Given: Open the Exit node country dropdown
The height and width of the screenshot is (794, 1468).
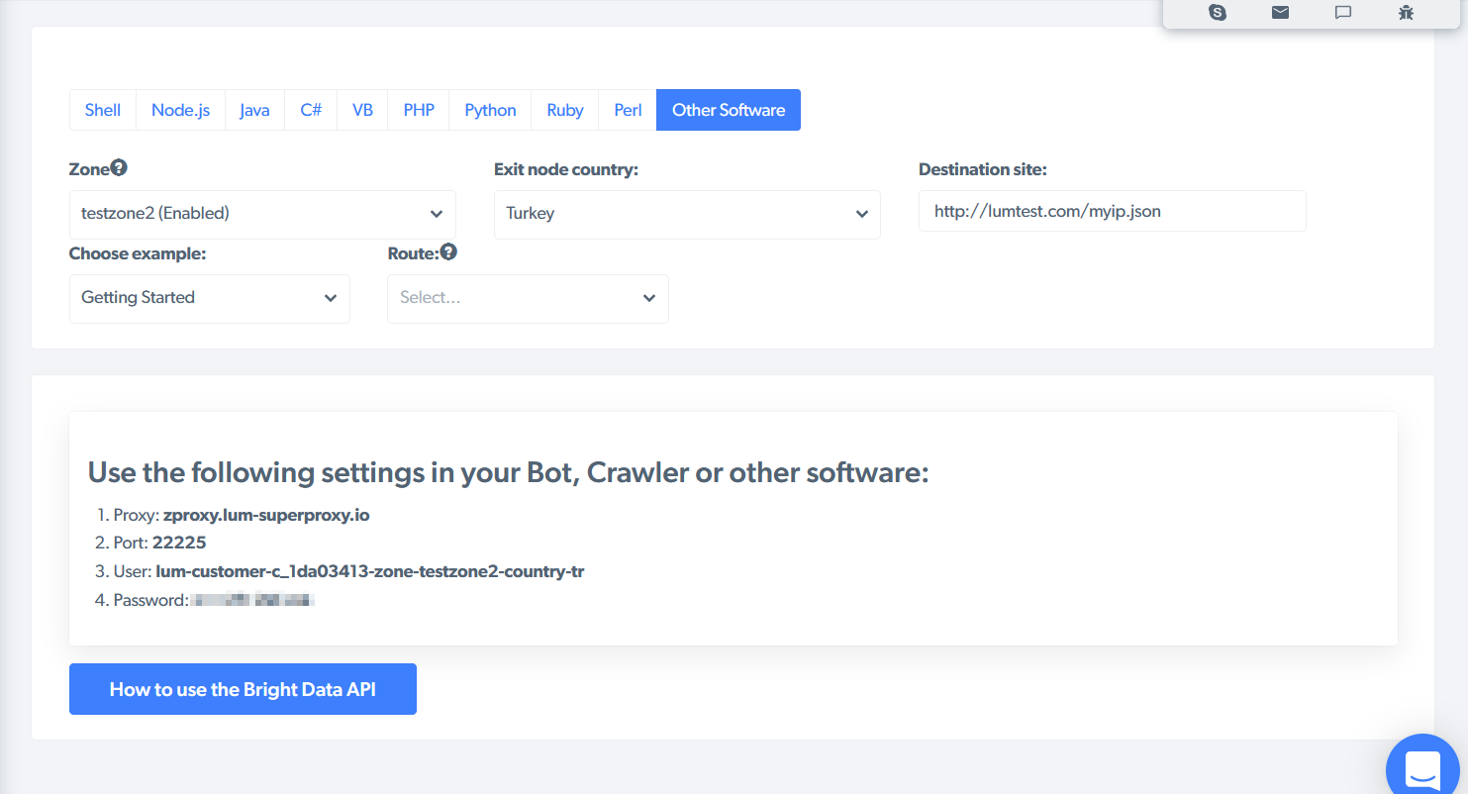Looking at the screenshot, I should [687, 214].
